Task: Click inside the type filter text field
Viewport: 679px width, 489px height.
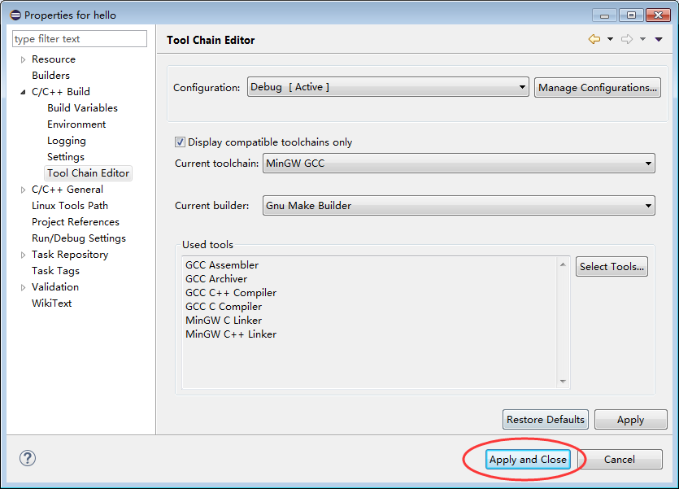Action: (79, 38)
